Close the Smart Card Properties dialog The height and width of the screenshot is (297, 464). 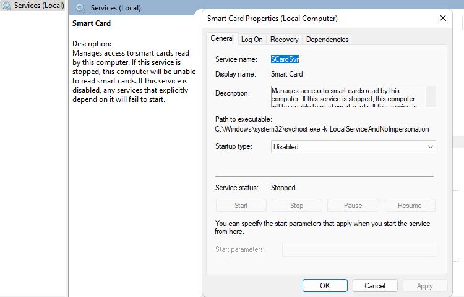coord(443,19)
